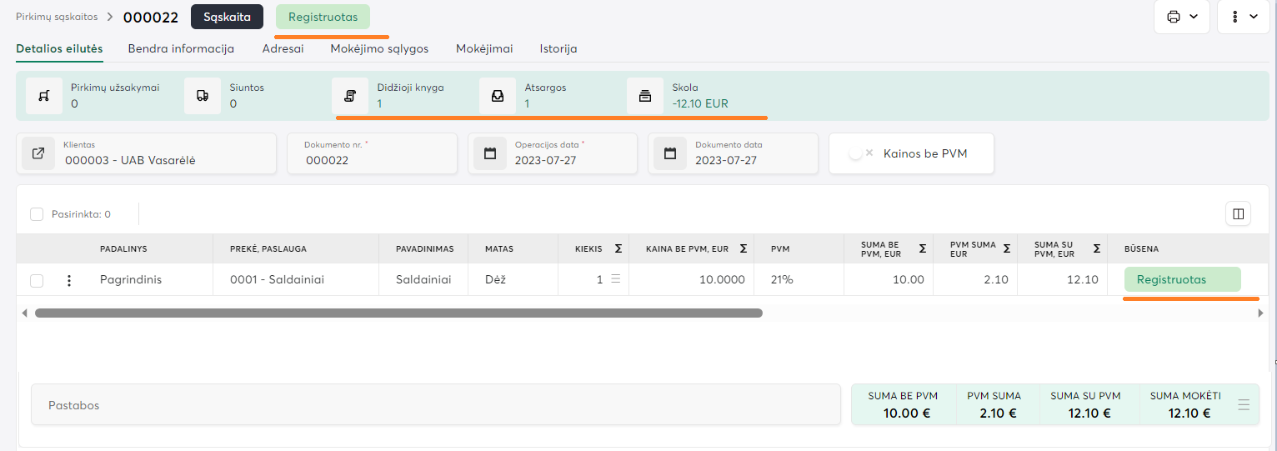Screen dimensions: 1277x451
Task: Click the Siuntos truck icon
Action: pyautogui.click(x=202, y=96)
